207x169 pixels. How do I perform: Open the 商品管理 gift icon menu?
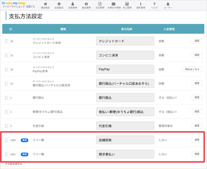(86, 5)
